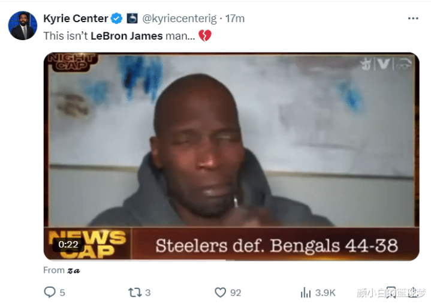View analytics via bar chart icon

(306, 293)
